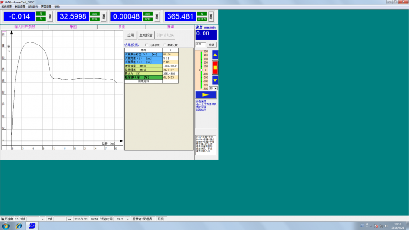Enable the 允许修改 checkbox
This screenshot has width=409, height=230.
pyautogui.click(x=147, y=45)
